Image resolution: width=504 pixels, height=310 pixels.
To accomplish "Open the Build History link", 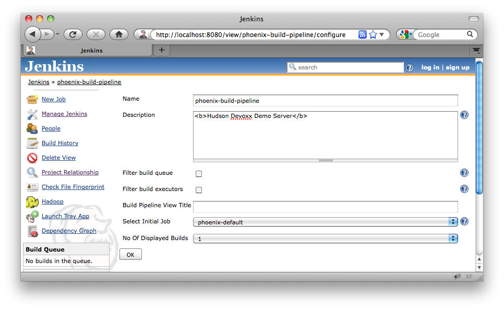I will (60, 143).
